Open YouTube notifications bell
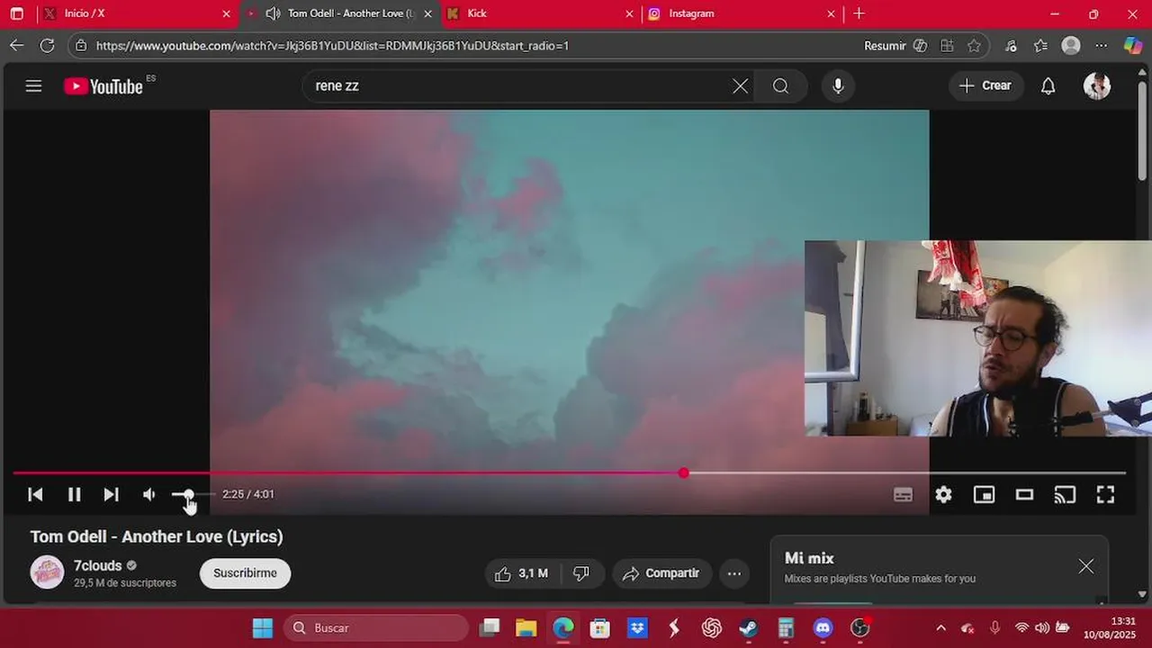1152x648 pixels. (x=1048, y=86)
